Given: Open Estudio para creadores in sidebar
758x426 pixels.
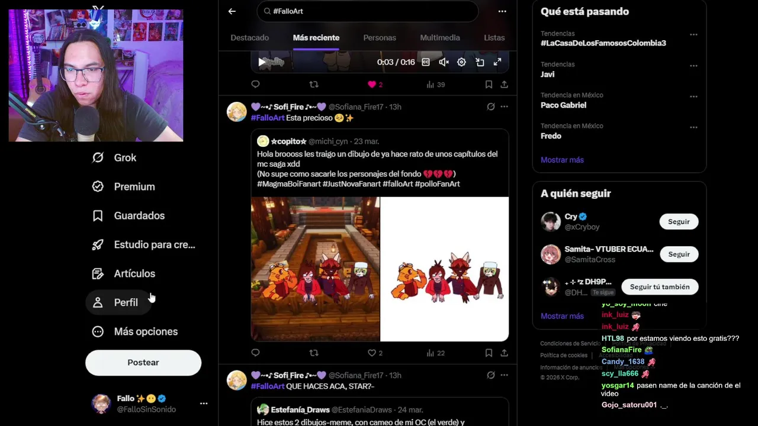Looking at the screenshot, I should [144, 244].
